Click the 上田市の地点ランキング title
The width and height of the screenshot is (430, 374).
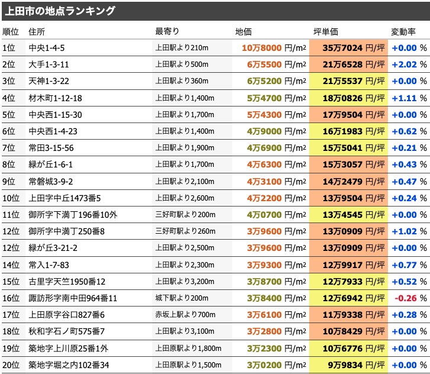pos(60,11)
